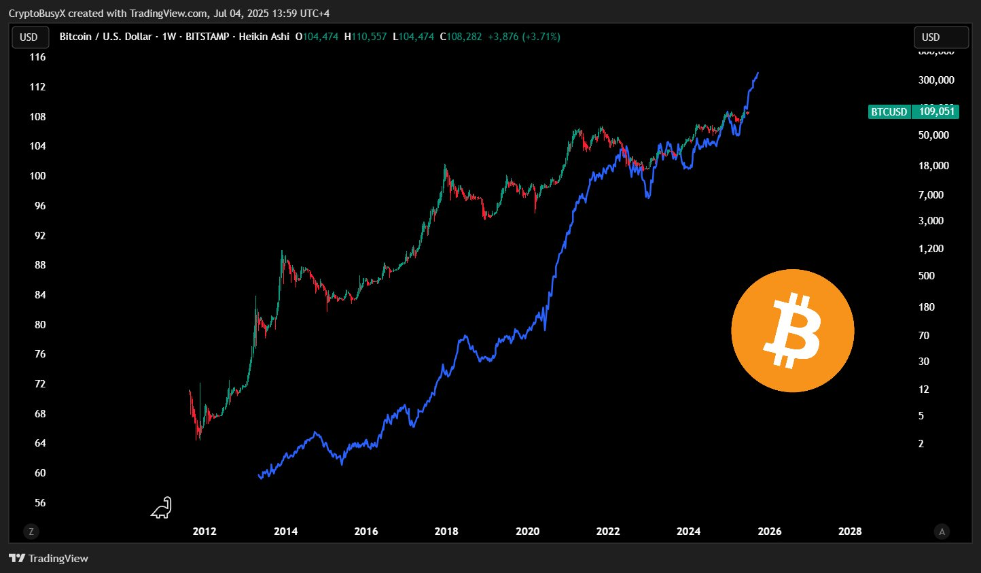Click the 1W interval in the legend

(x=168, y=37)
